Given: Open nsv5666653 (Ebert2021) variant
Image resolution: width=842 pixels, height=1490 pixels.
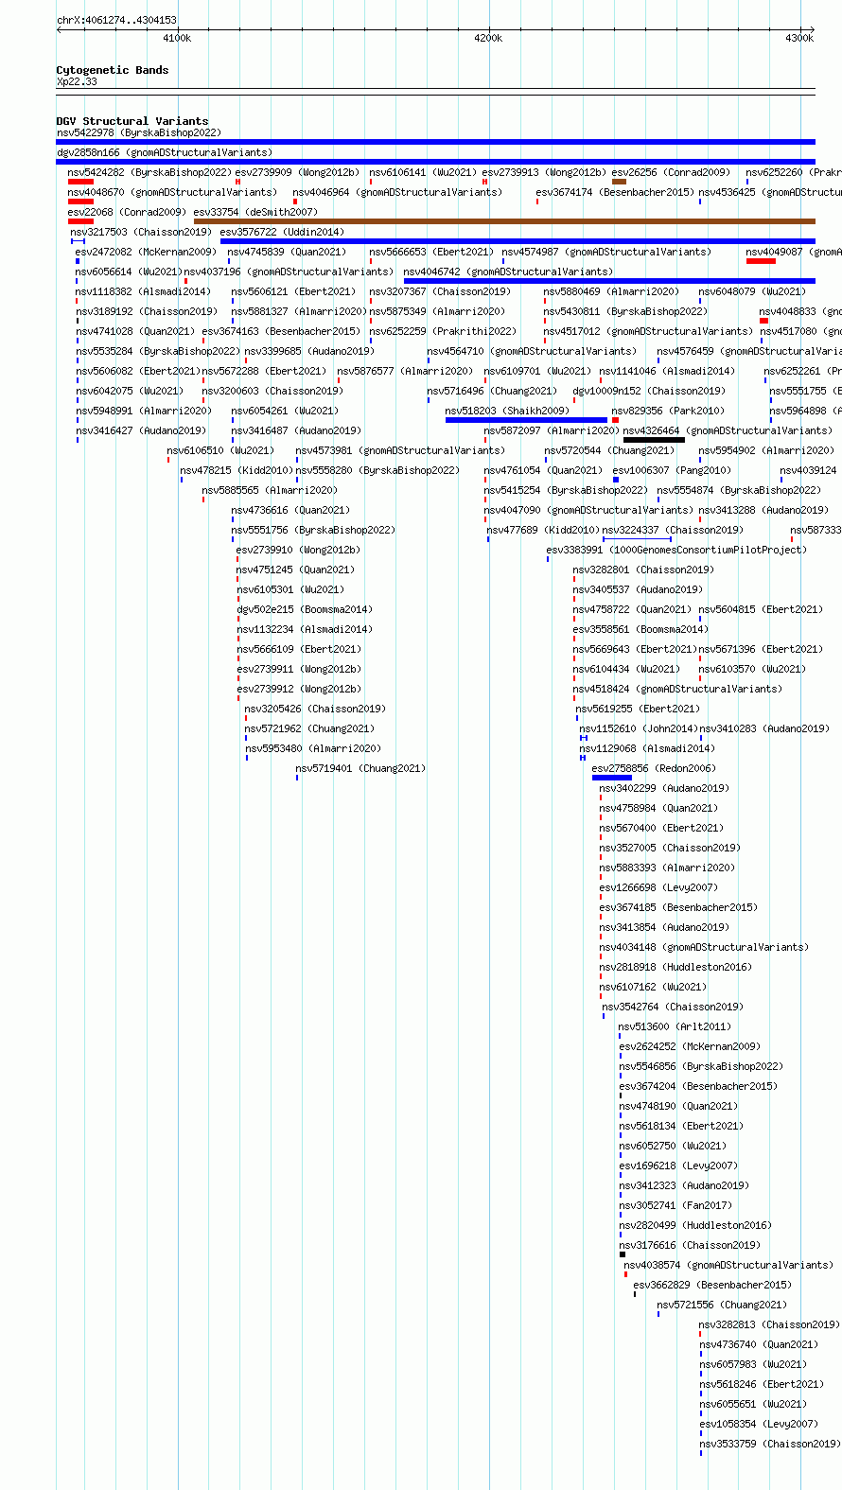Looking at the screenshot, I should (431, 253).
